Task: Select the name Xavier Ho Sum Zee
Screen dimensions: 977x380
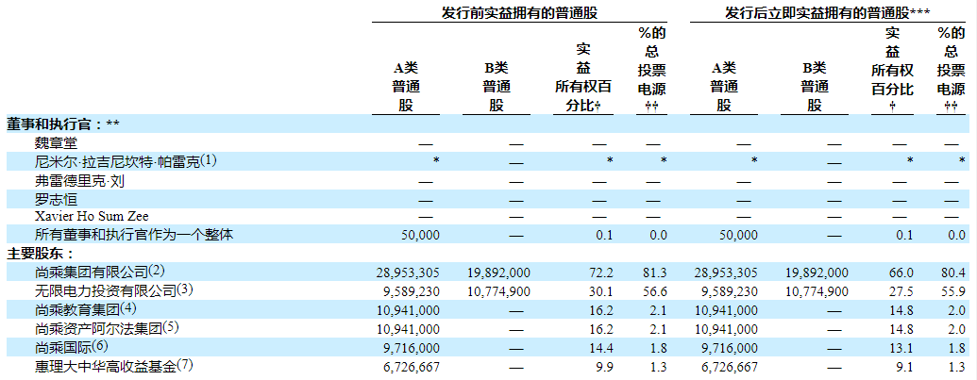Action: 92,217
